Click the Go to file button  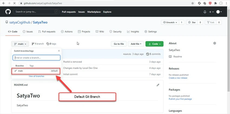coord(119,44)
